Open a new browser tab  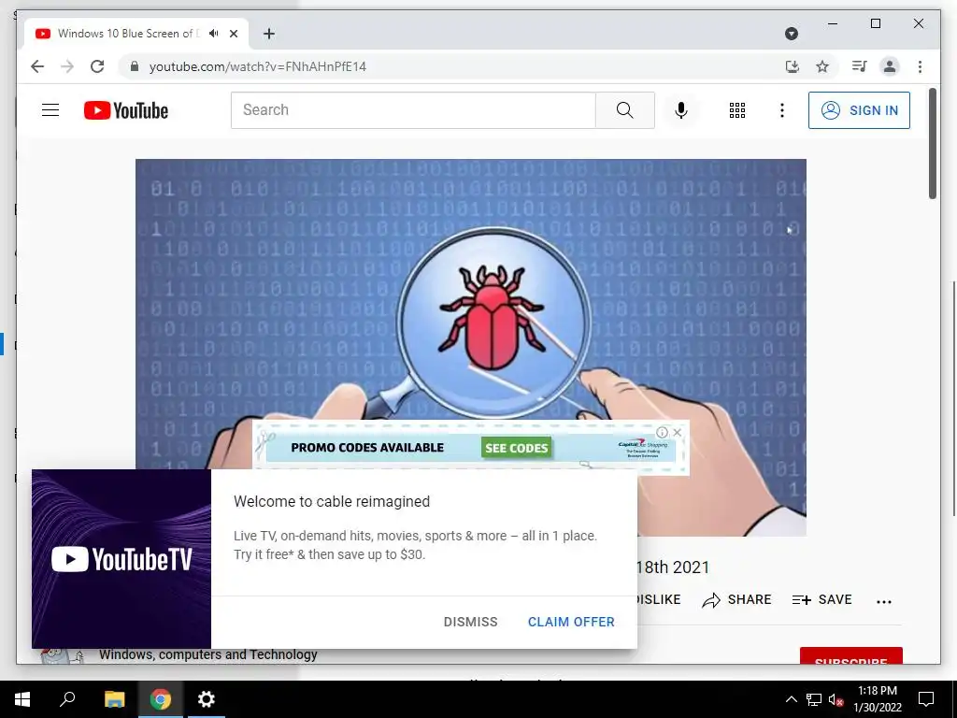coord(269,34)
